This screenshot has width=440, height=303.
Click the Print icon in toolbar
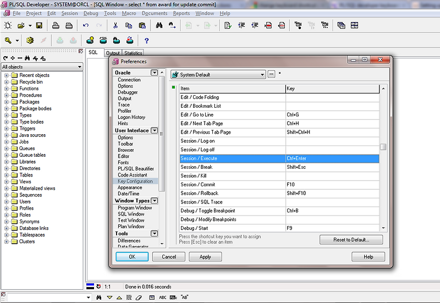point(56,25)
